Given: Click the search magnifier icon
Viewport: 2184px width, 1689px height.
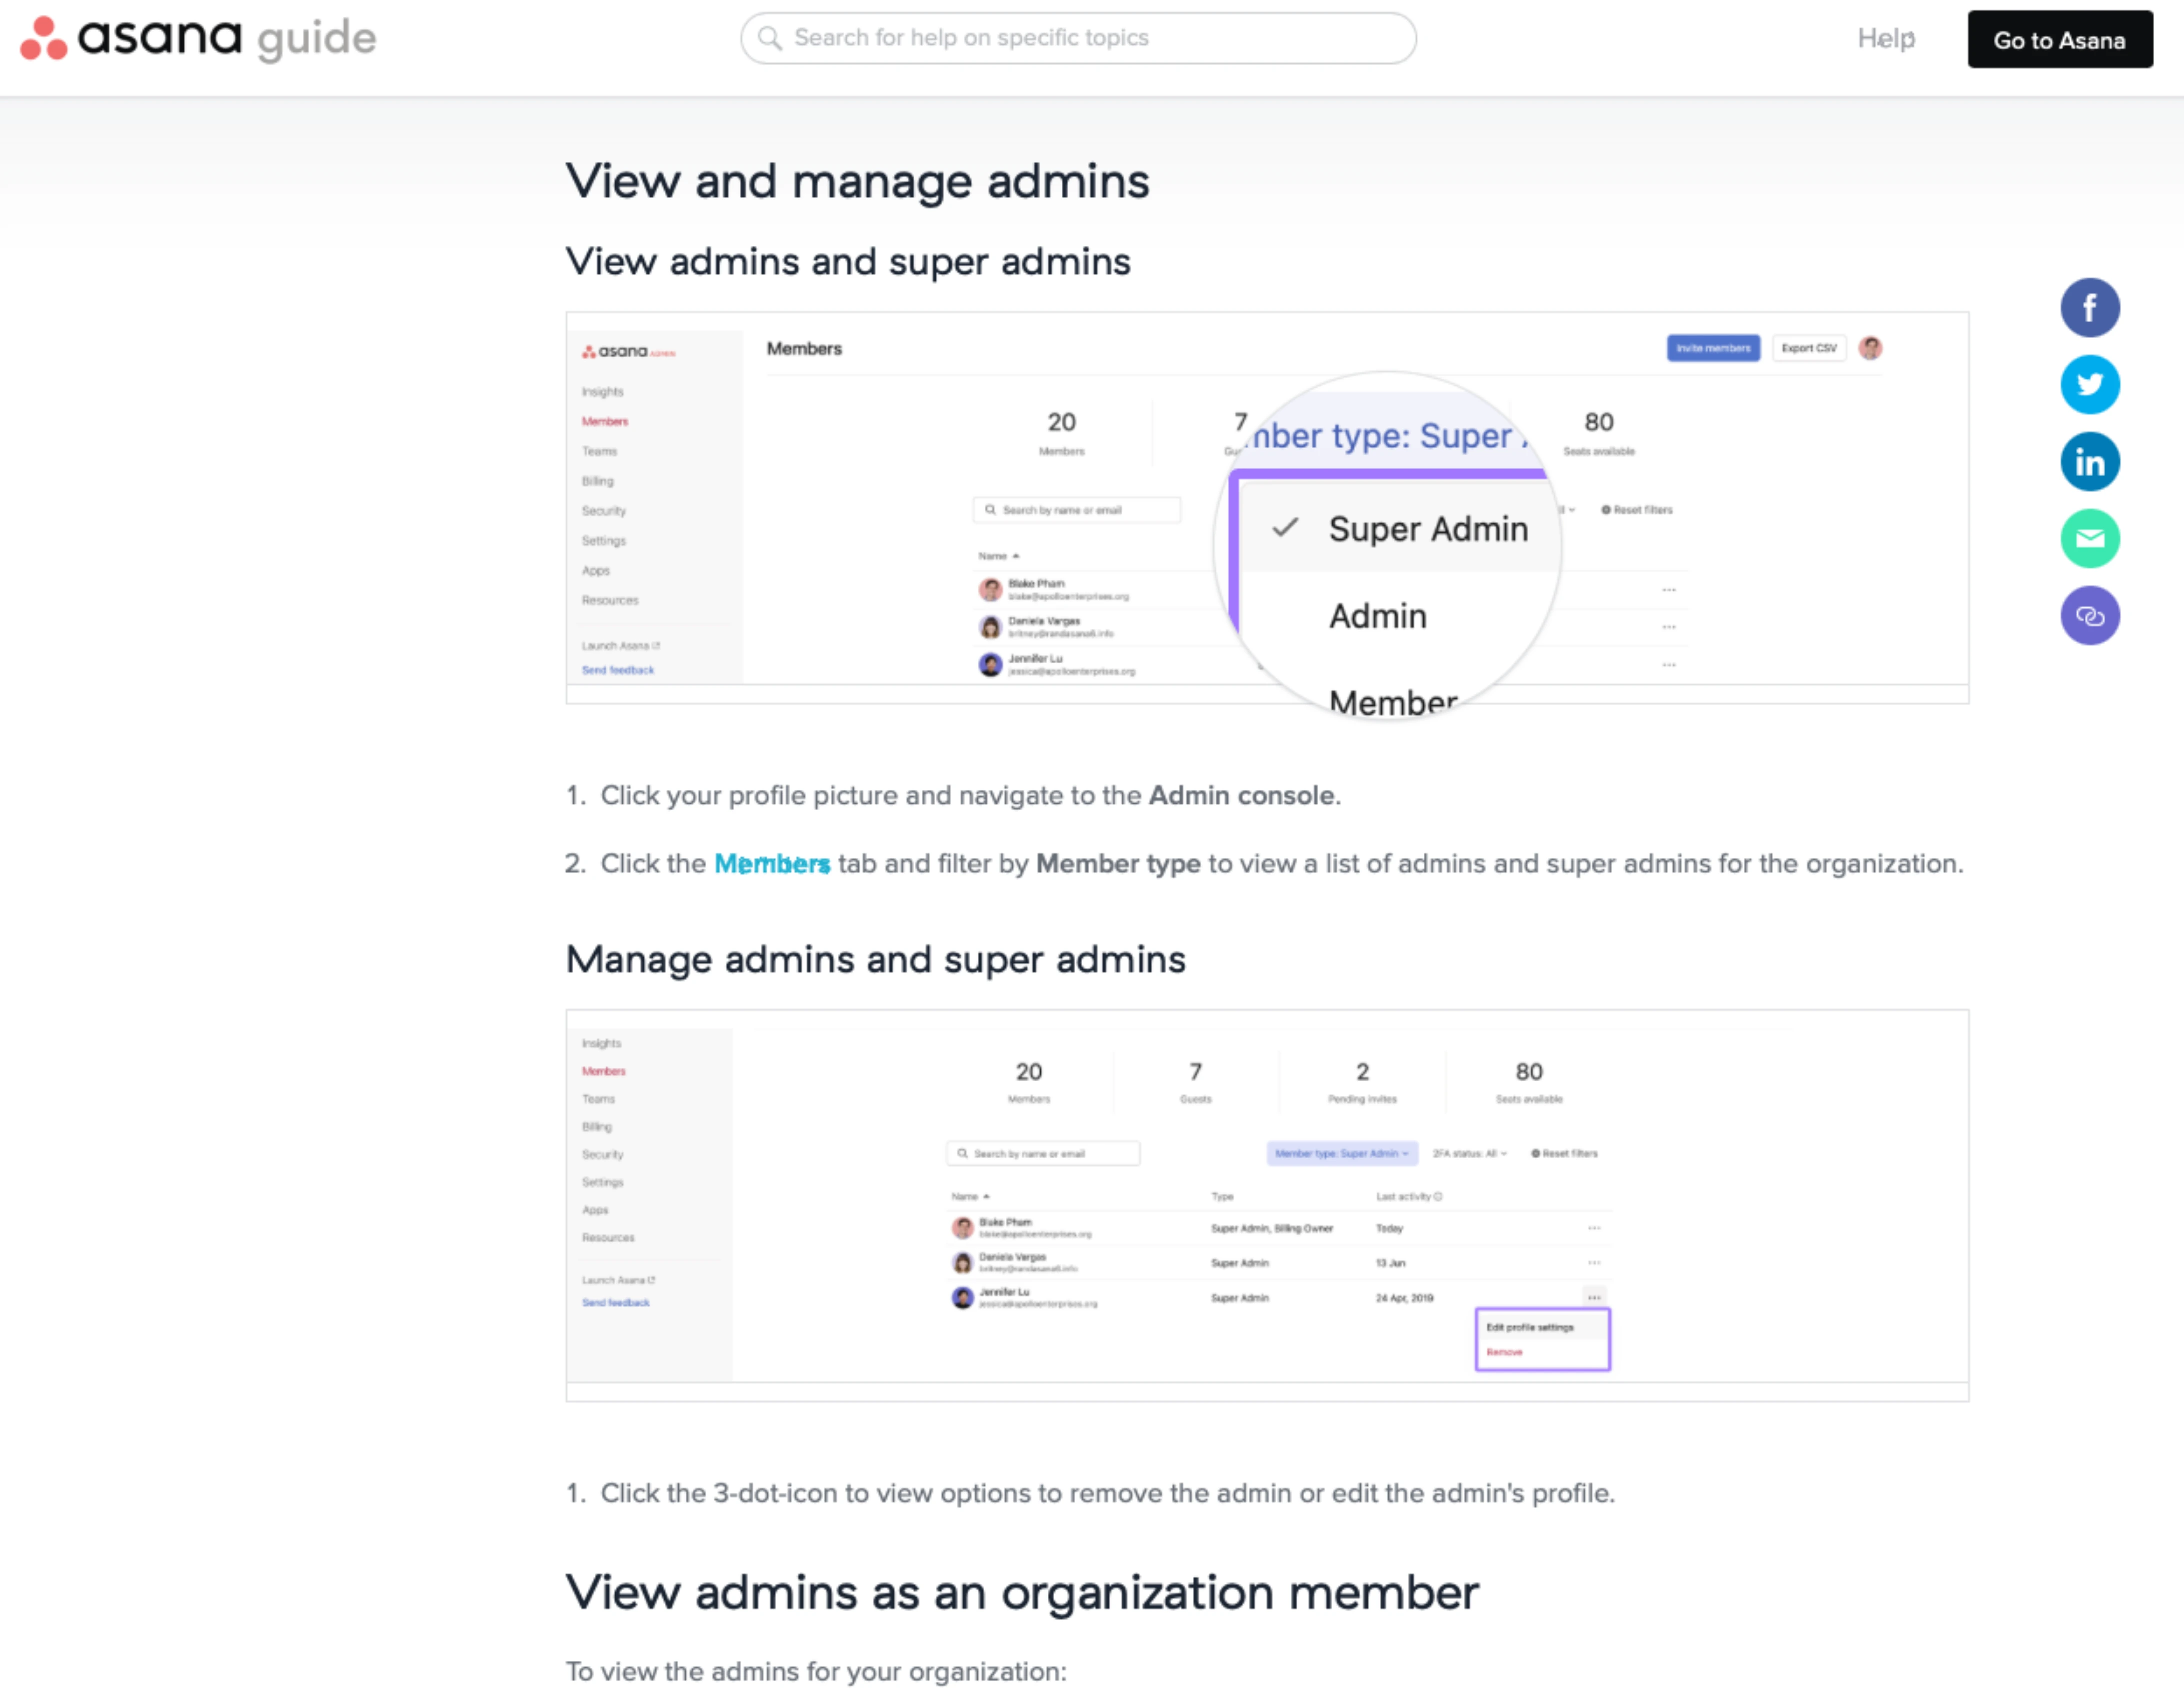Looking at the screenshot, I should click(769, 38).
